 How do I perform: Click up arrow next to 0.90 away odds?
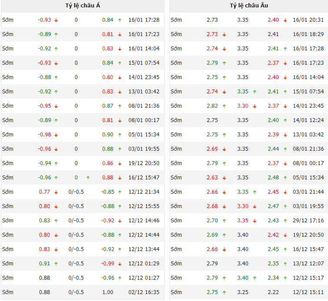point(119,135)
